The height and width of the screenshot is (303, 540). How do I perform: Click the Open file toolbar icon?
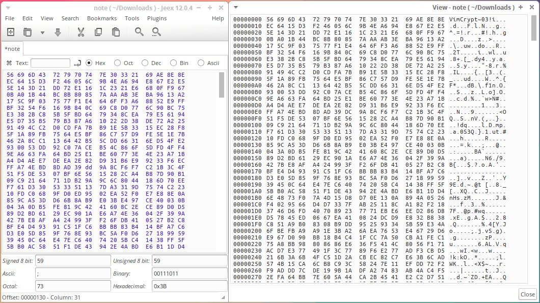pos(27,32)
